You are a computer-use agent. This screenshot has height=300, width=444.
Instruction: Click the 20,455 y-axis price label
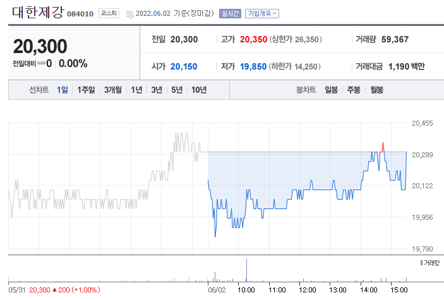[422, 123]
